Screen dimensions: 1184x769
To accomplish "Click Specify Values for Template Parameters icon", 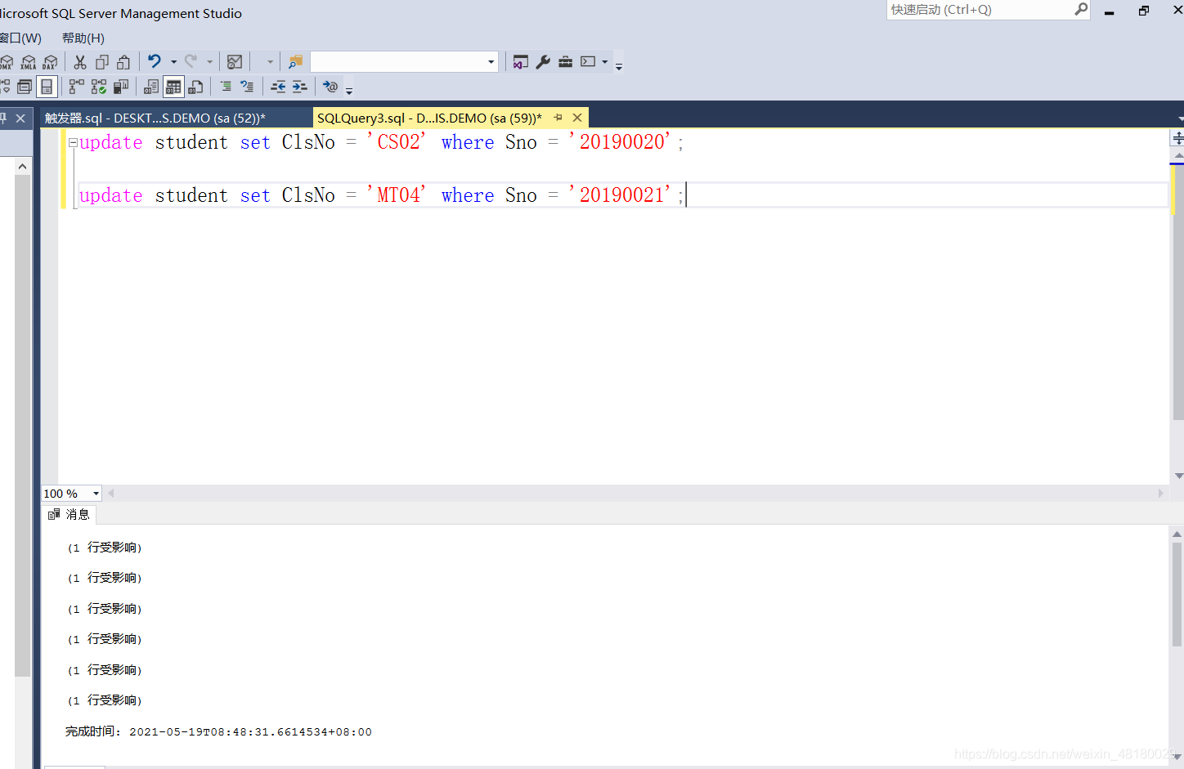I will (330, 86).
